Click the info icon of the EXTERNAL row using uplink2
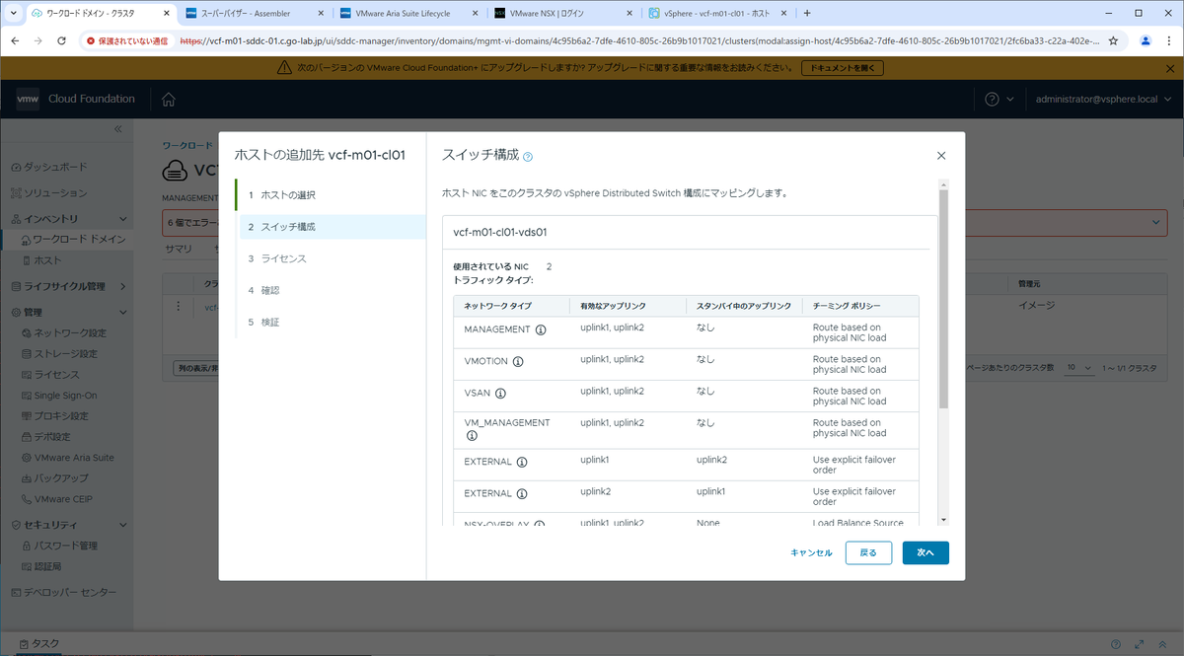This screenshot has width=1184, height=656. 522,493
